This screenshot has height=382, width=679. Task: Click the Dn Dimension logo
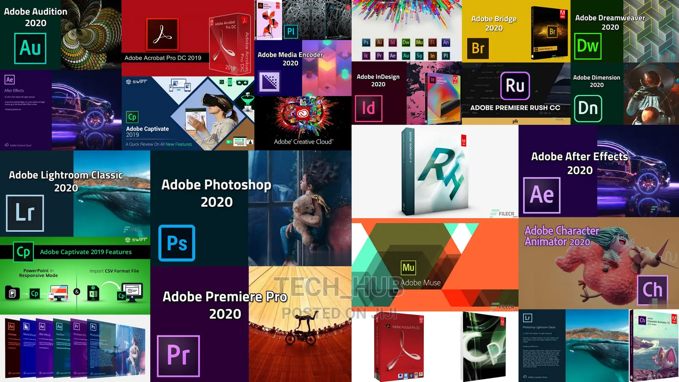pyautogui.click(x=588, y=109)
